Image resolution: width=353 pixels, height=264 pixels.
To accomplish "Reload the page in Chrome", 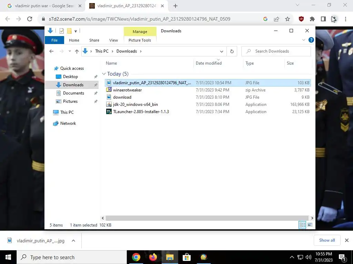I will click(30, 19).
